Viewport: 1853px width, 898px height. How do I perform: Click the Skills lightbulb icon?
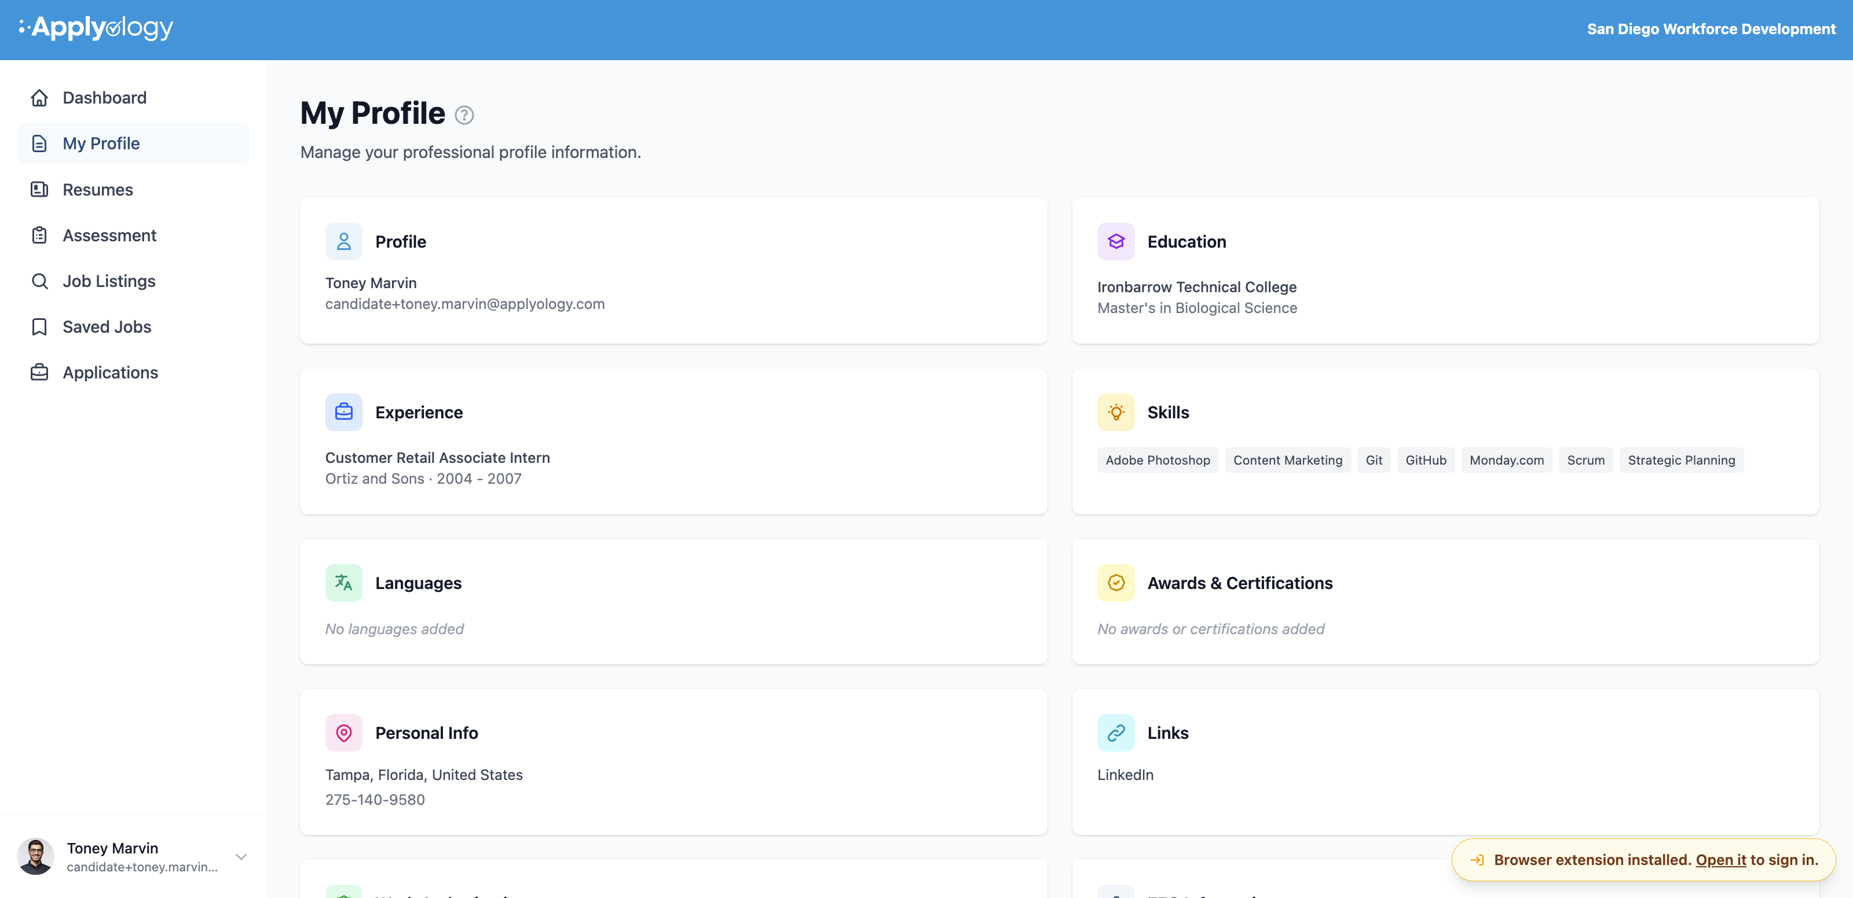point(1116,413)
